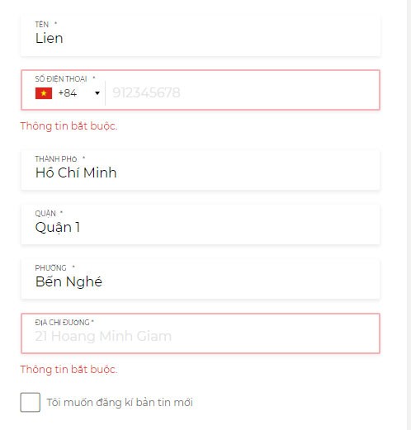The image size is (411, 430).
Task: Click the vertical scrollbar on the right edge
Action: [409, 215]
